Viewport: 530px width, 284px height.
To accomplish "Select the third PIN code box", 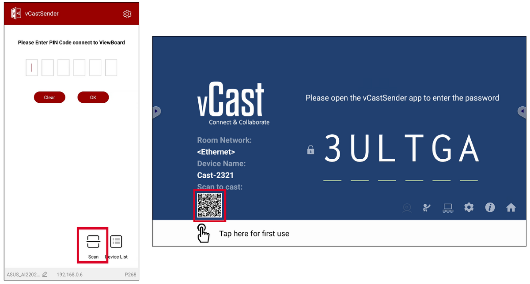I will point(64,68).
